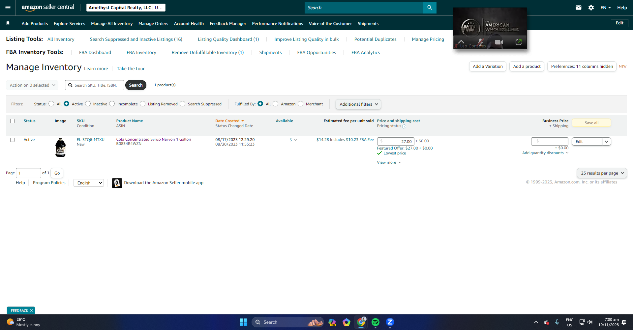The image size is (633, 330).
Task: Select Fulfilled By Amazon radio button
Action: (276, 104)
